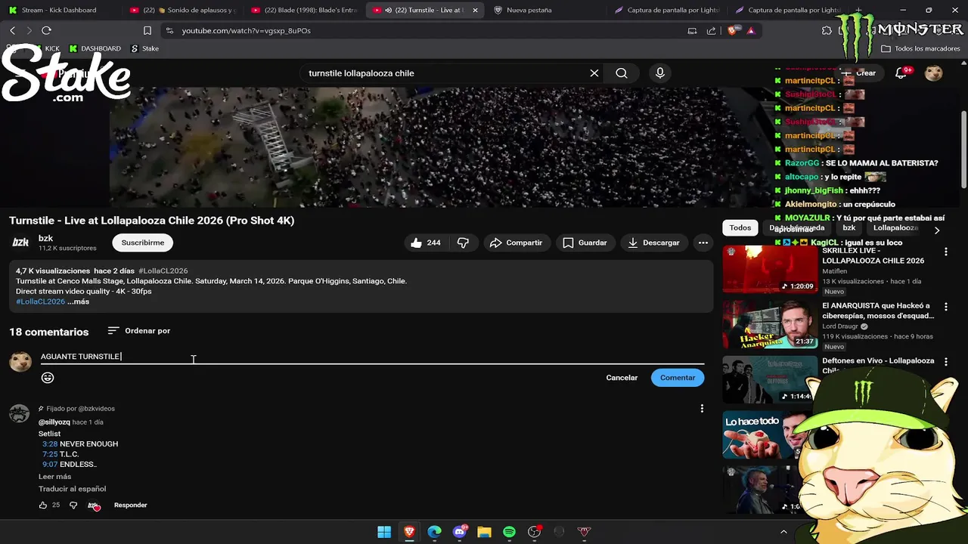Show hidden tray icons chevron
Image resolution: width=968 pixels, height=544 pixels.
click(783, 532)
